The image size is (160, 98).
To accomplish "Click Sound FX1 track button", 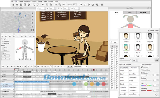I will point(35,72).
